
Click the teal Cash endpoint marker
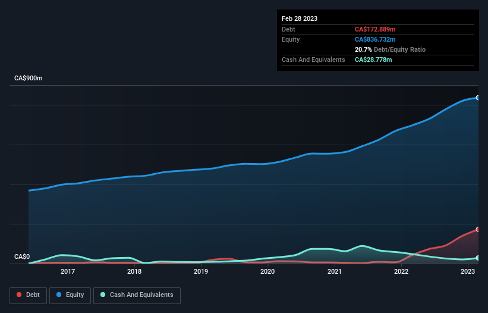pyautogui.click(x=478, y=258)
